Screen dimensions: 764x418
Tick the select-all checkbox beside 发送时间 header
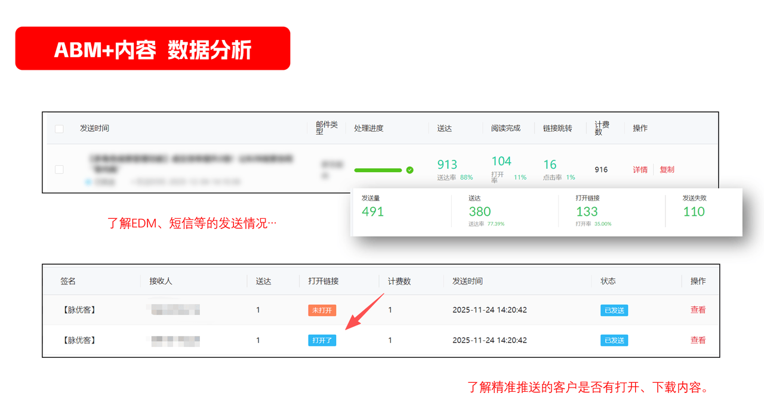point(59,128)
